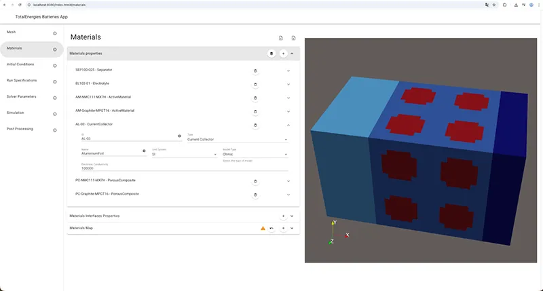The height and width of the screenshot is (291, 543).
Task: Open the Unit System dropdown showing SI
Action: point(184,154)
